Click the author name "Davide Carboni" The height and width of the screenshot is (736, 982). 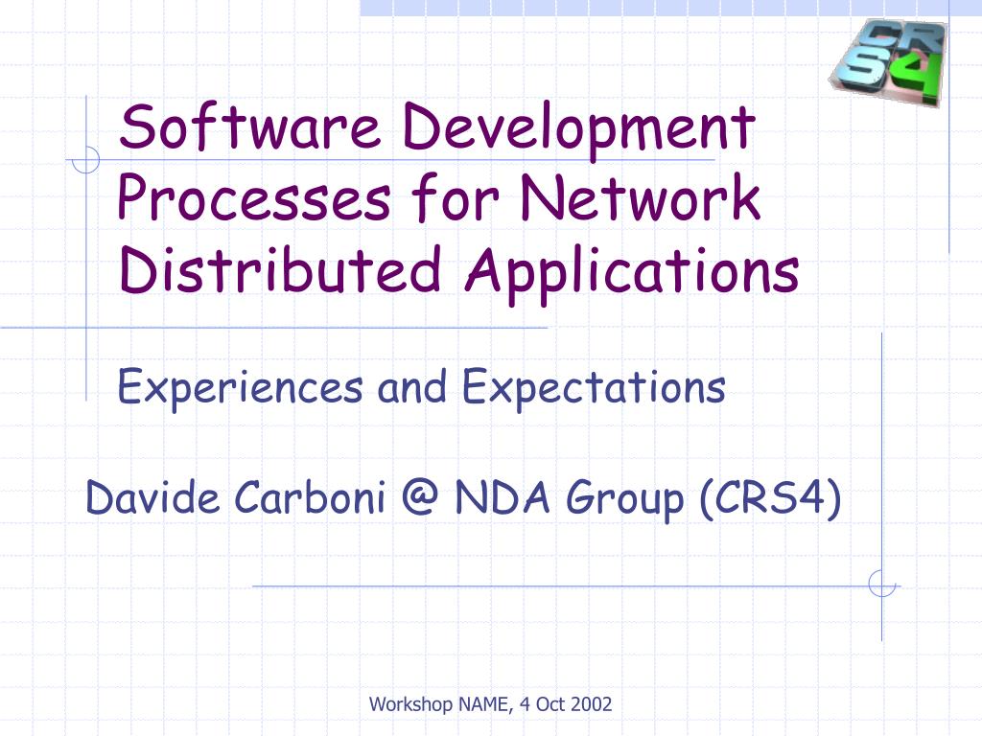click(x=235, y=497)
